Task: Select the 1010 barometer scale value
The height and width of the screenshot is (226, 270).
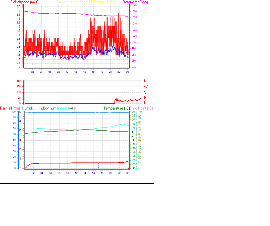Action: (134, 23)
